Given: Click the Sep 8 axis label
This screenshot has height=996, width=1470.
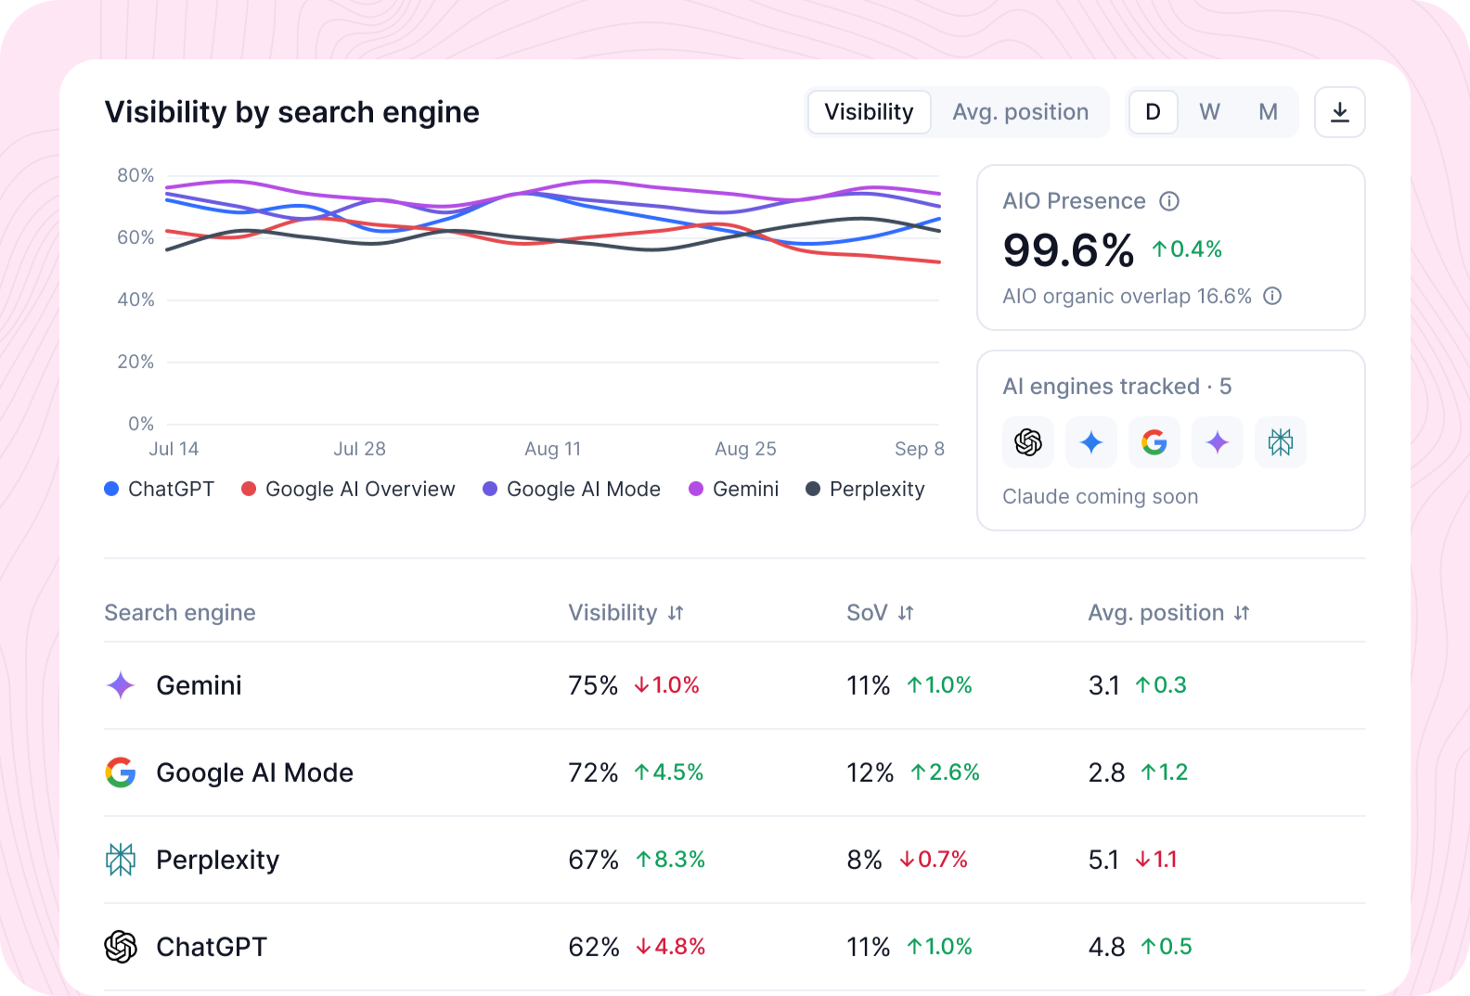Looking at the screenshot, I should coord(919,449).
